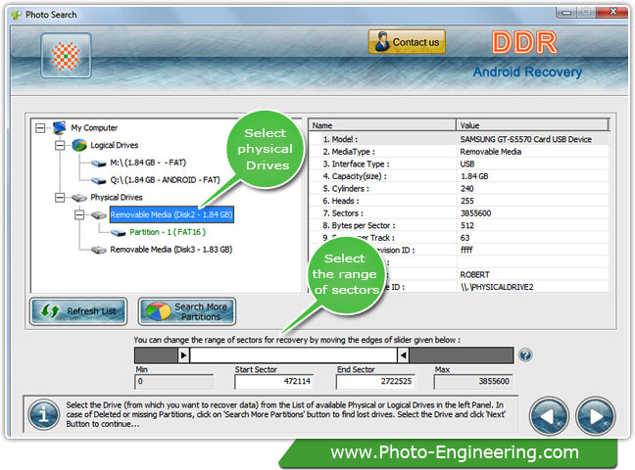635x470 pixels.
Task: Click the DDR logo text
Action: [524, 43]
